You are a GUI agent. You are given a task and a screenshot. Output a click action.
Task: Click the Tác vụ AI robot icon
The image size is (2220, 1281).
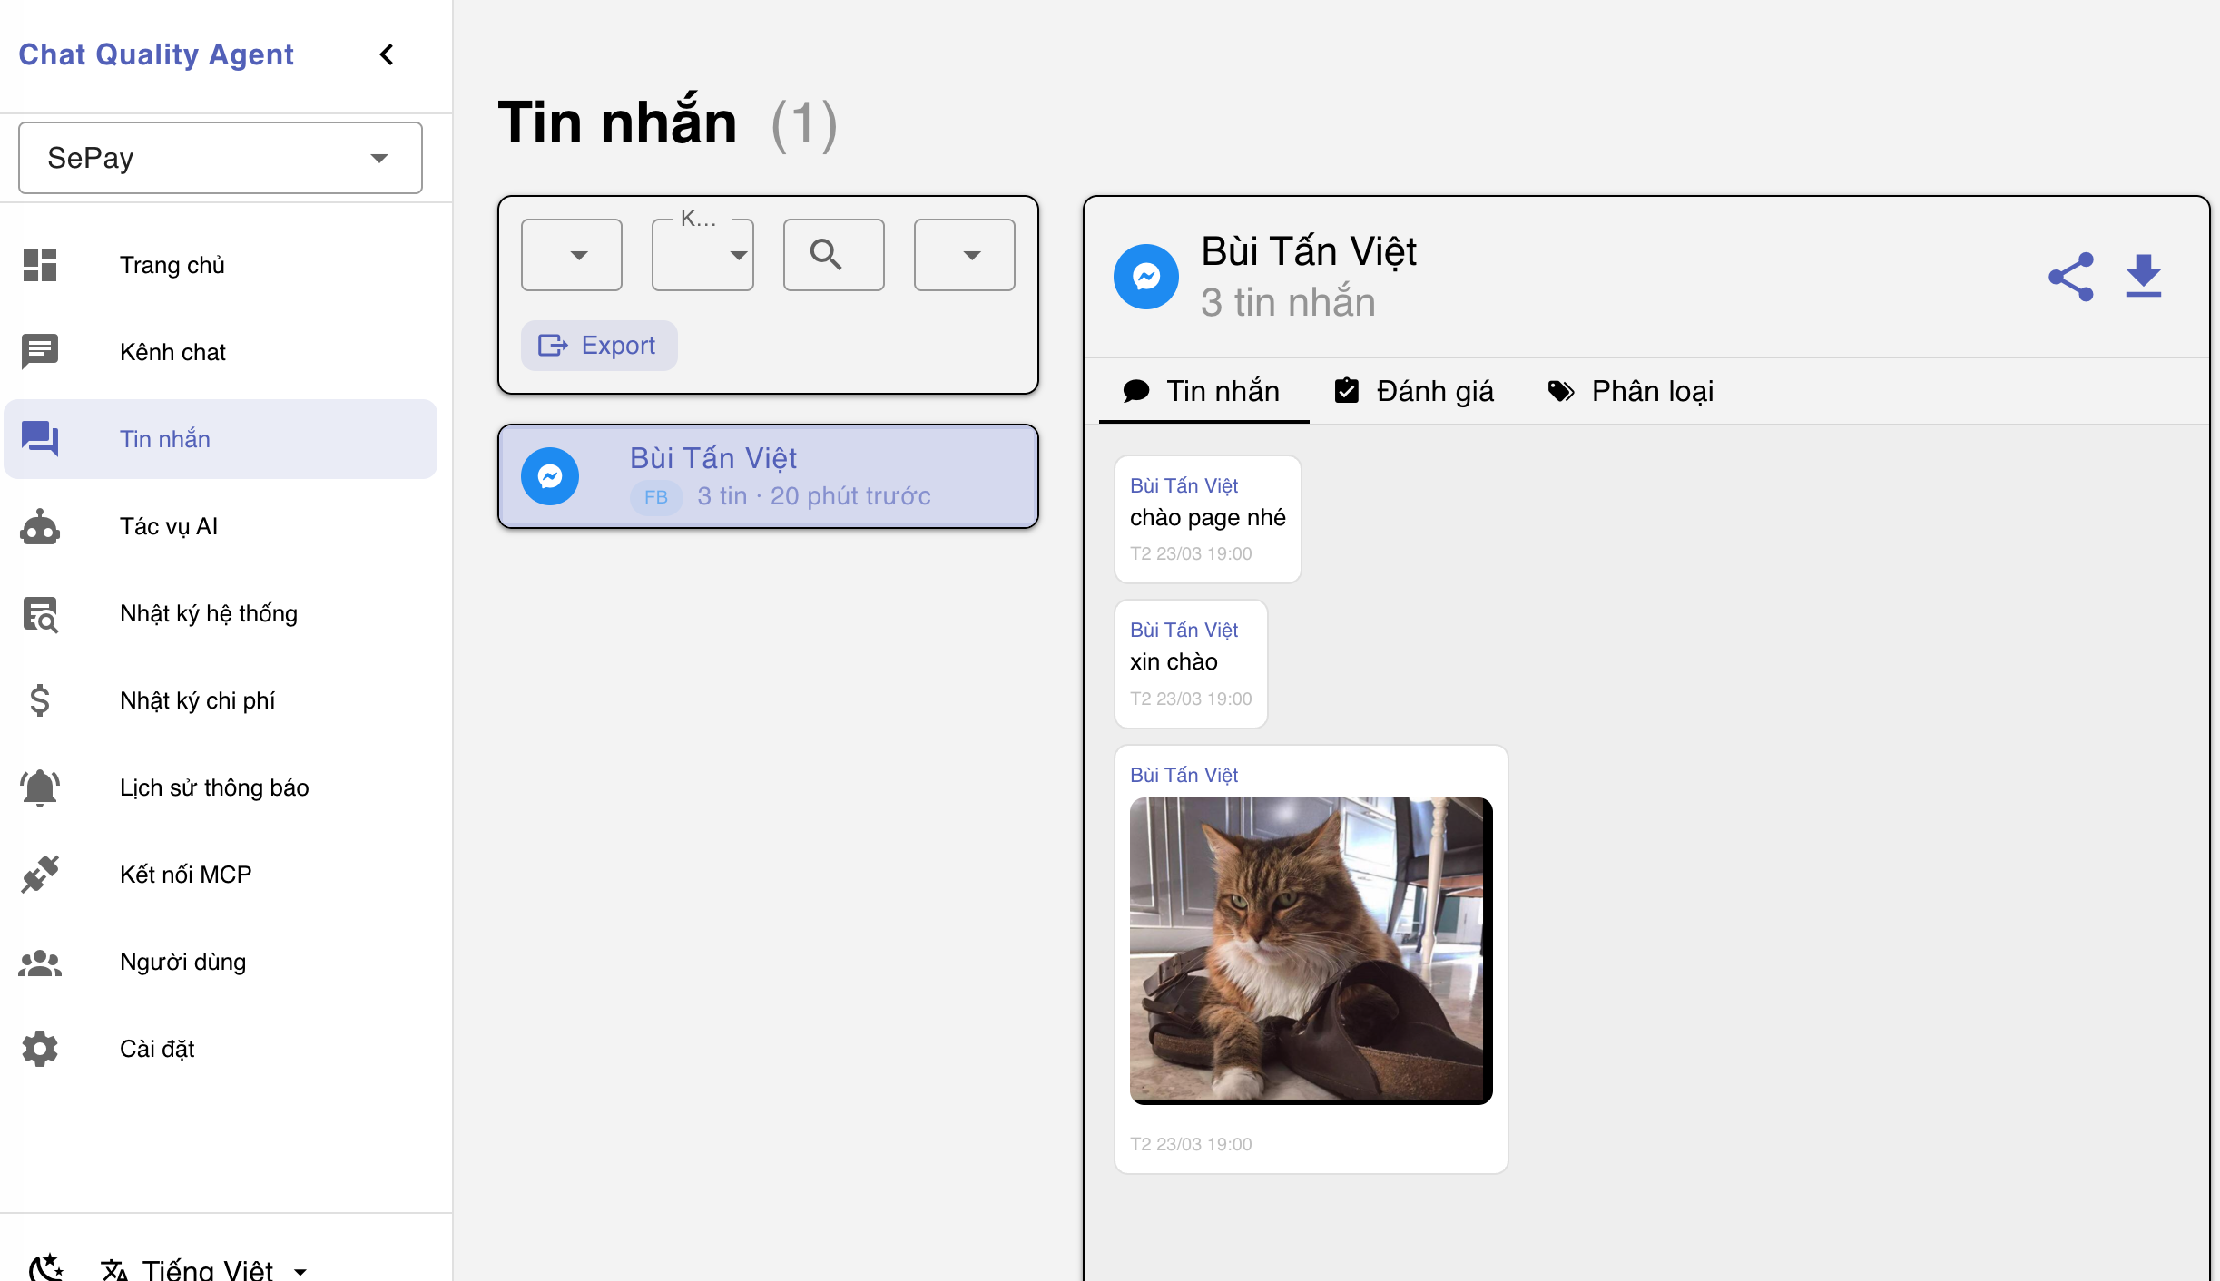[x=39, y=526]
